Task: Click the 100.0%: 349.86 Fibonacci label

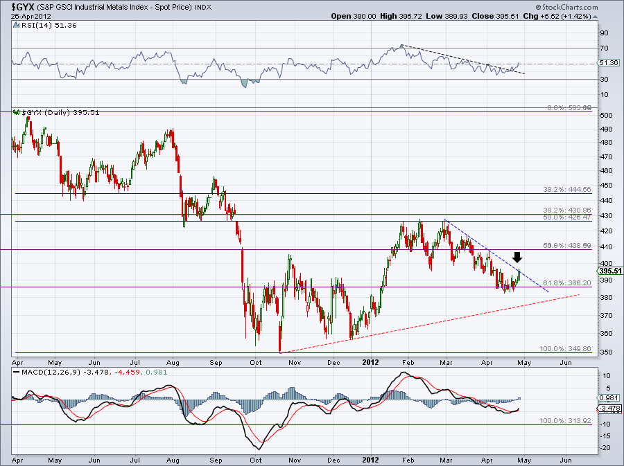Action: coord(566,349)
